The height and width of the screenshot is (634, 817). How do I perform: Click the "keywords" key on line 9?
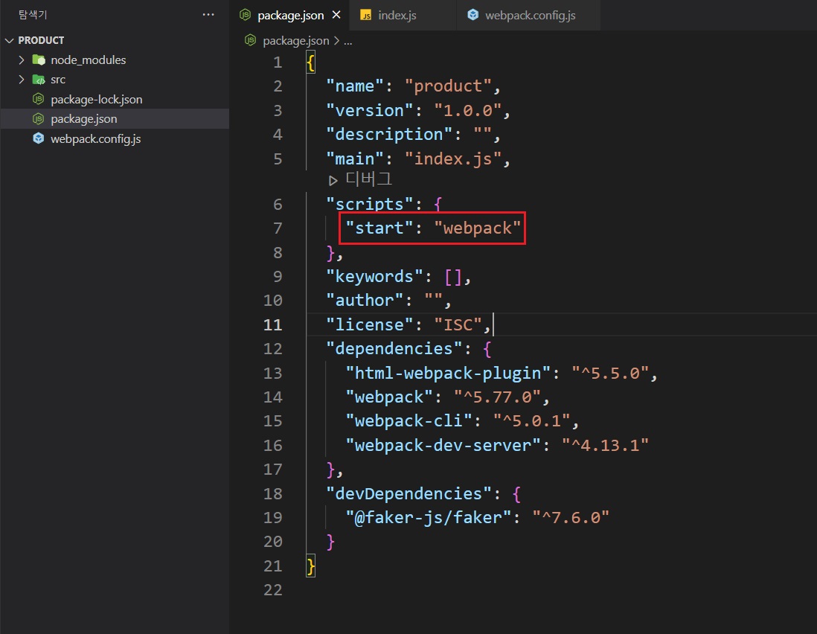374,276
